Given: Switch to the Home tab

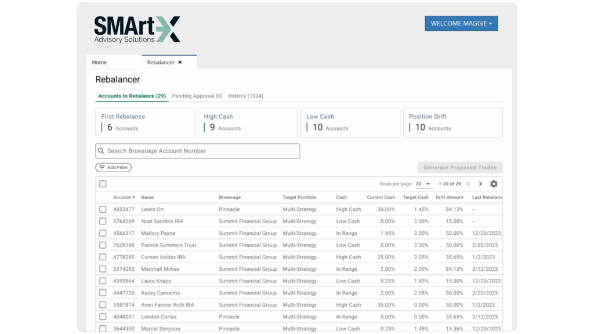Looking at the screenshot, I should (100, 62).
